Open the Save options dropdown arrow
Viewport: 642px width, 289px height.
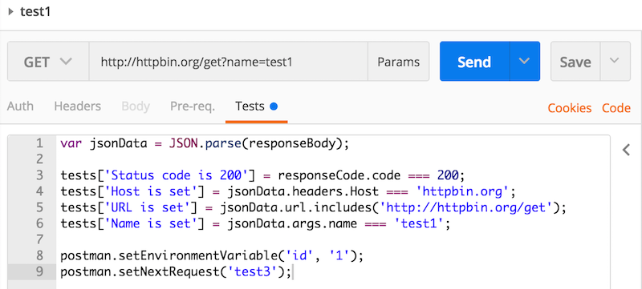pos(615,62)
